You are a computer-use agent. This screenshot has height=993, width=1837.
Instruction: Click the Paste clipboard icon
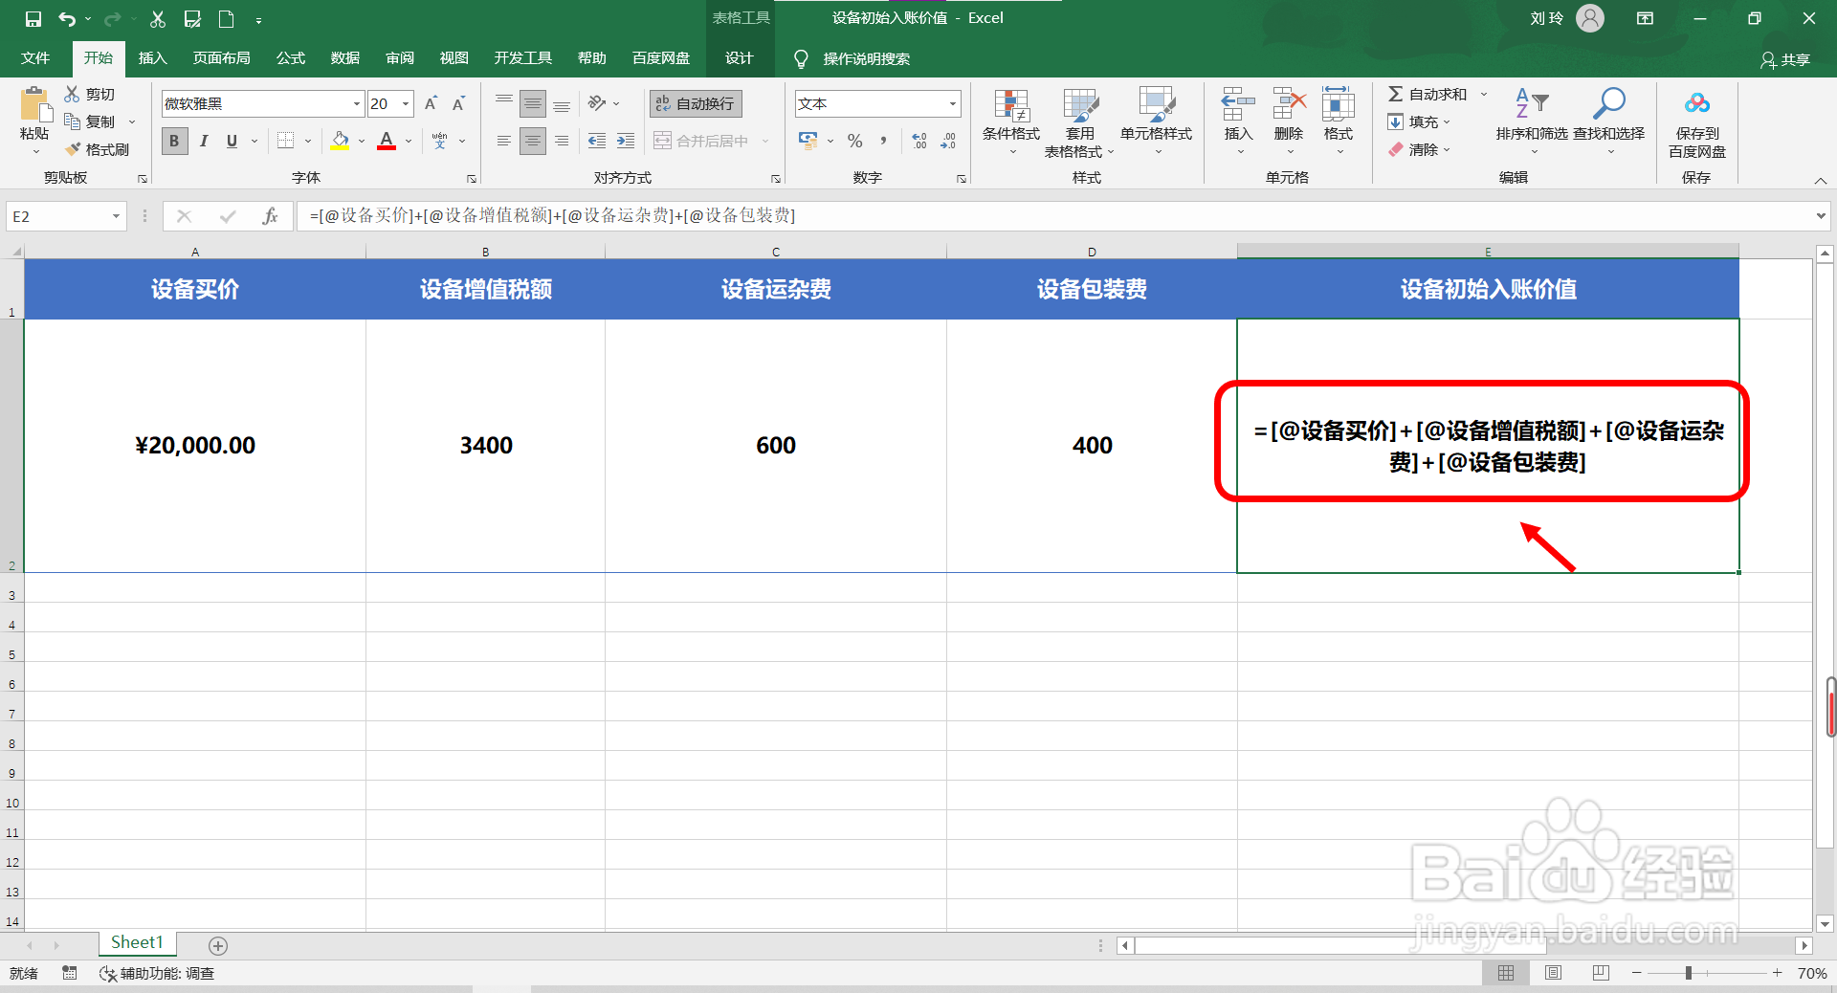tap(34, 105)
